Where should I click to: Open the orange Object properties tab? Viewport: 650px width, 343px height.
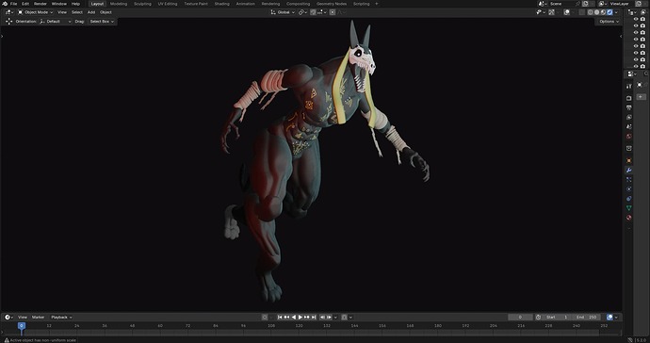coord(629,160)
